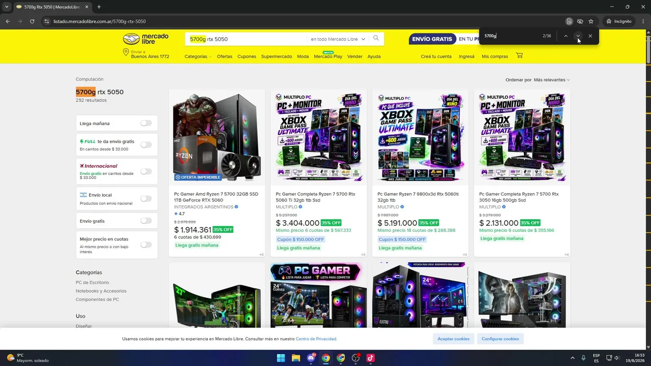
Task: Click the location pin icon by Buenos Aires
Action: 126,53
